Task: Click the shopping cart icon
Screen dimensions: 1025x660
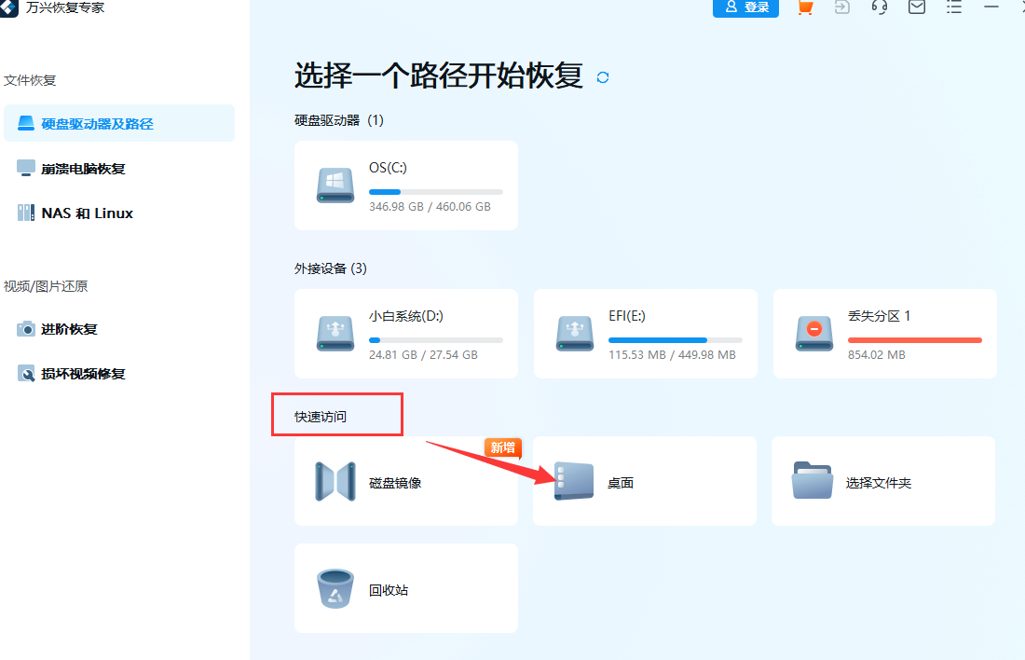Action: (804, 8)
